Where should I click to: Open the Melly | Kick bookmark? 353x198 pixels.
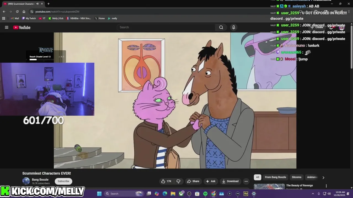pos(56,18)
